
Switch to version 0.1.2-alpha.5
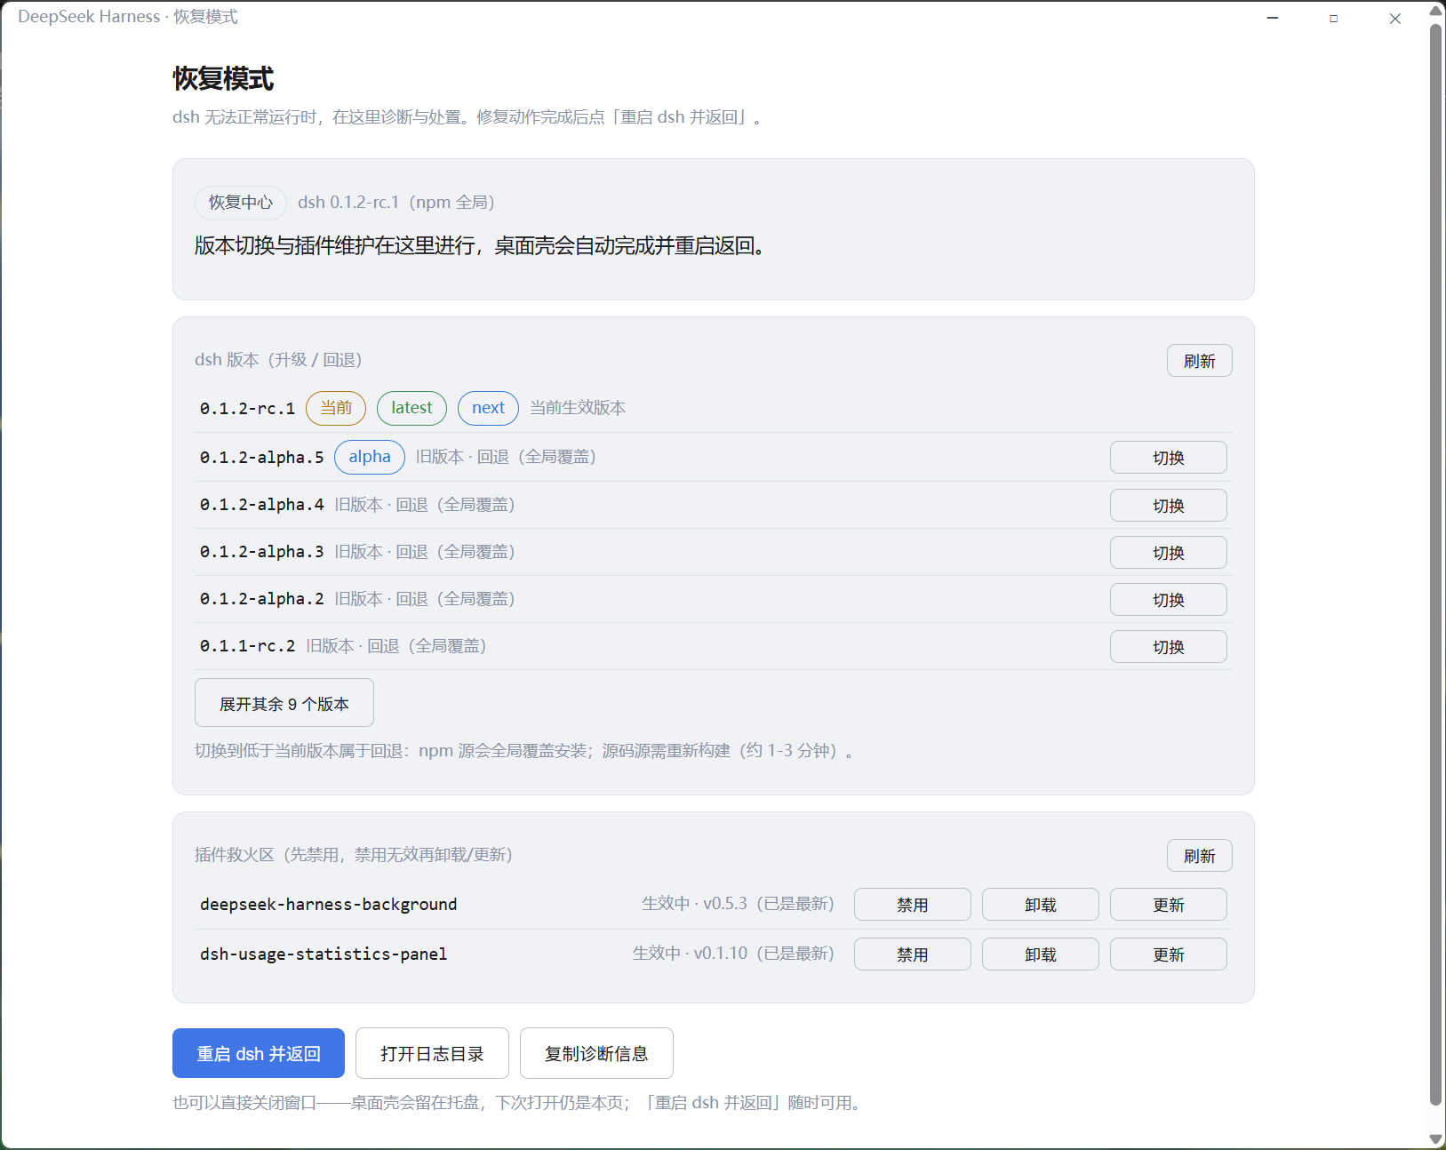(1168, 458)
